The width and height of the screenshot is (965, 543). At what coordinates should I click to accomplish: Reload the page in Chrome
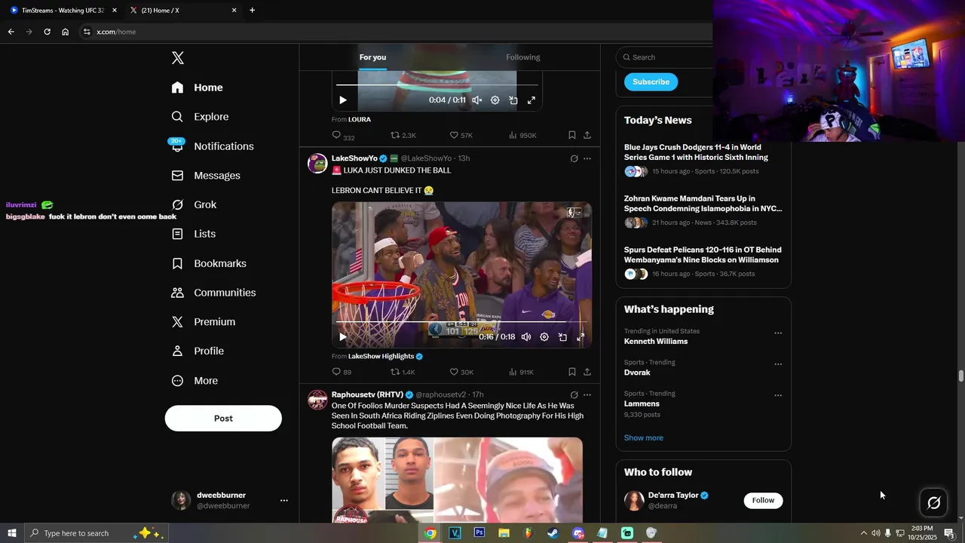pyautogui.click(x=47, y=32)
